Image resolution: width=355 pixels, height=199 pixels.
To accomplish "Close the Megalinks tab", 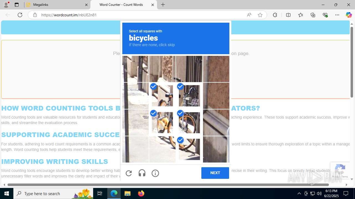I will pos(86,5).
